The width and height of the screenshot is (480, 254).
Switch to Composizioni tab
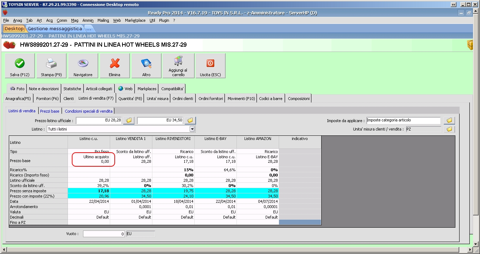(299, 99)
